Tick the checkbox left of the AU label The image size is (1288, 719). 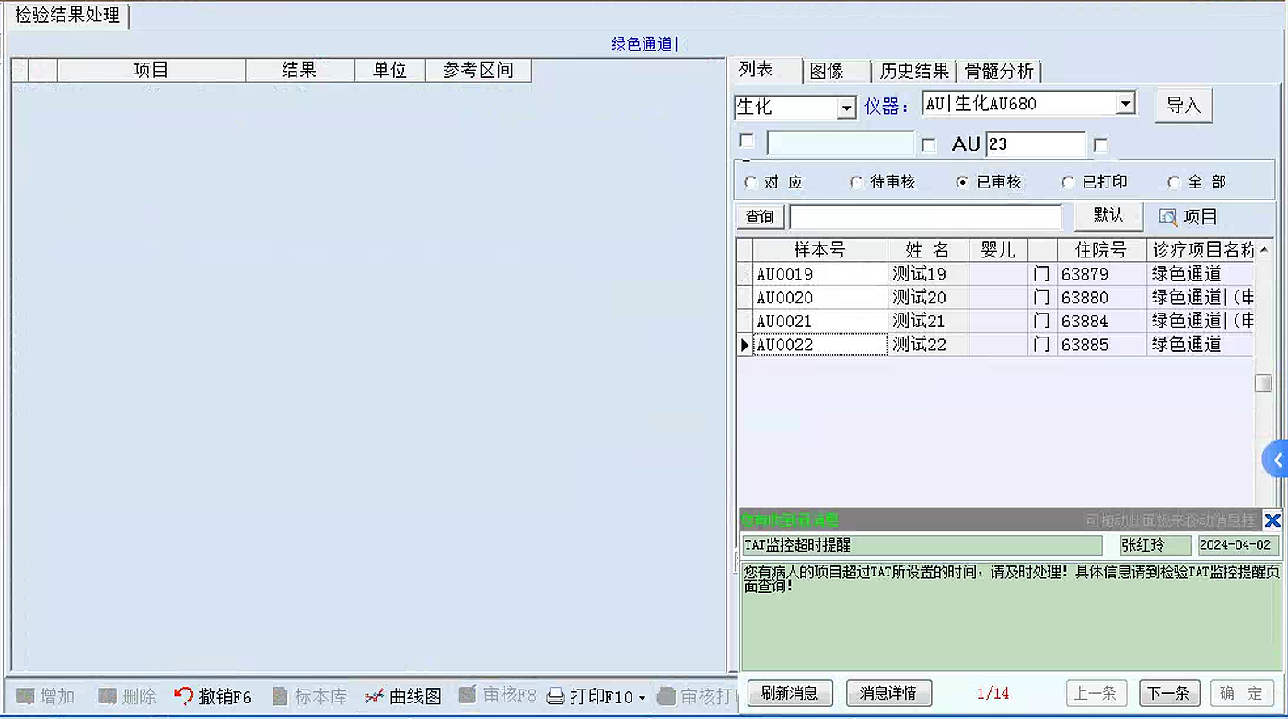(929, 145)
